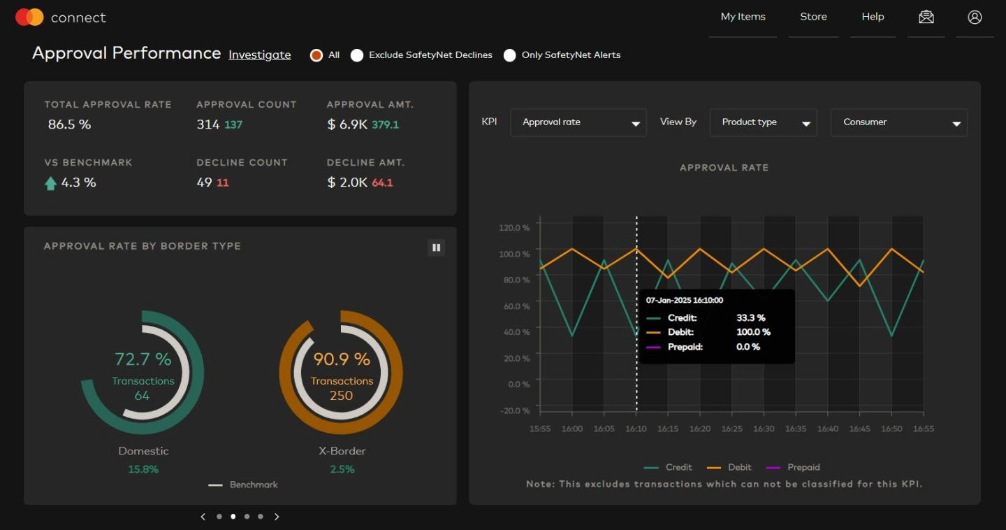
Task: Click the right carousel chevron arrow
Action: point(277,517)
